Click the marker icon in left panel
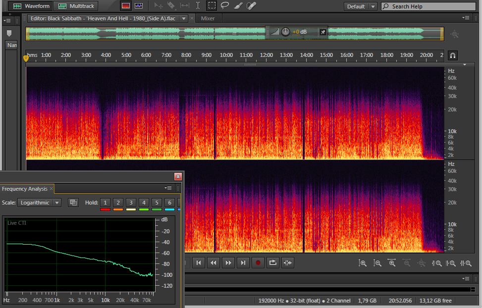The width and height of the screenshot is (482, 308). coord(9,33)
